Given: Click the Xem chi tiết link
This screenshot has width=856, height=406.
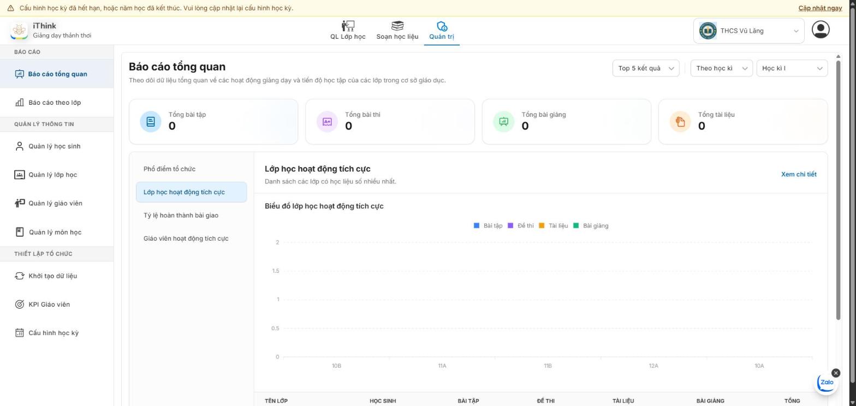Looking at the screenshot, I should coord(799,175).
